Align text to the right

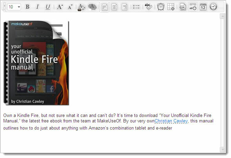click(x=125, y=7)
